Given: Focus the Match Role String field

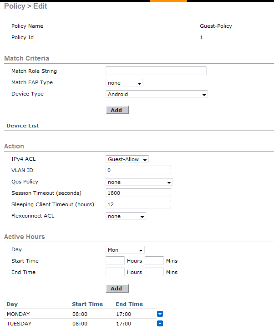Looking at the screenshot, I should (x=156, y=71).
